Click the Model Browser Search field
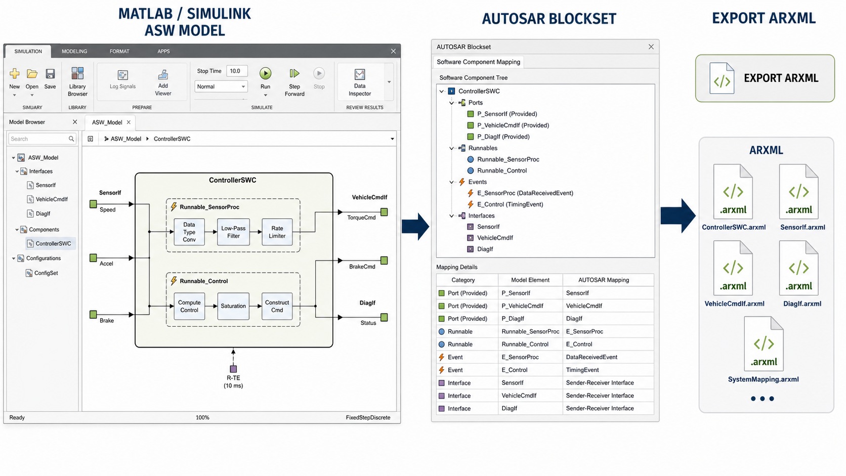Viewport: 846px width, 476px height. (42, 139)
